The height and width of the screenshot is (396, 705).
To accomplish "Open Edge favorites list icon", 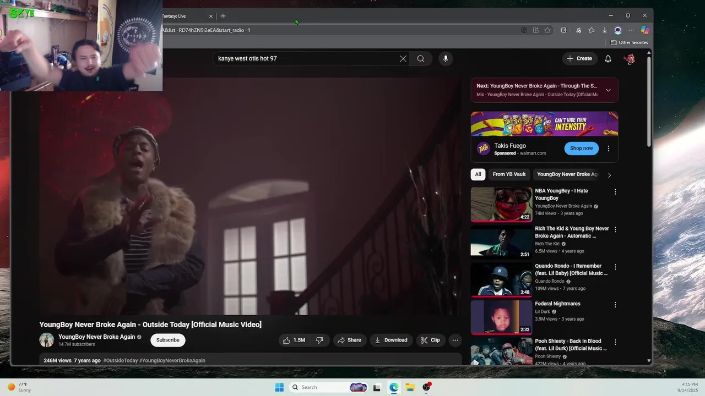I will pyautogui.click(x=591, y=30).
